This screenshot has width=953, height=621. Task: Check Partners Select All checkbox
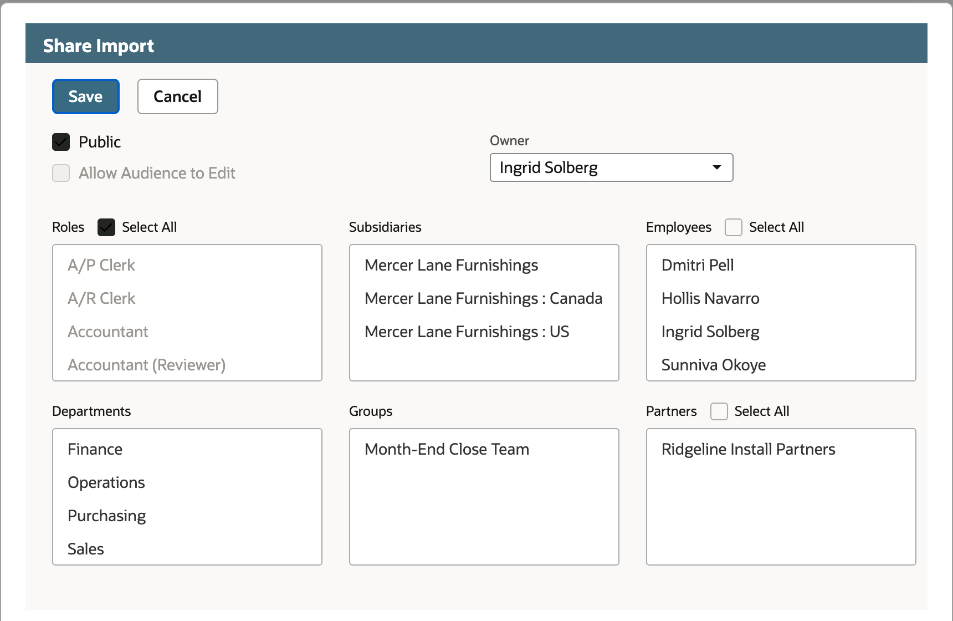point(719,411)
